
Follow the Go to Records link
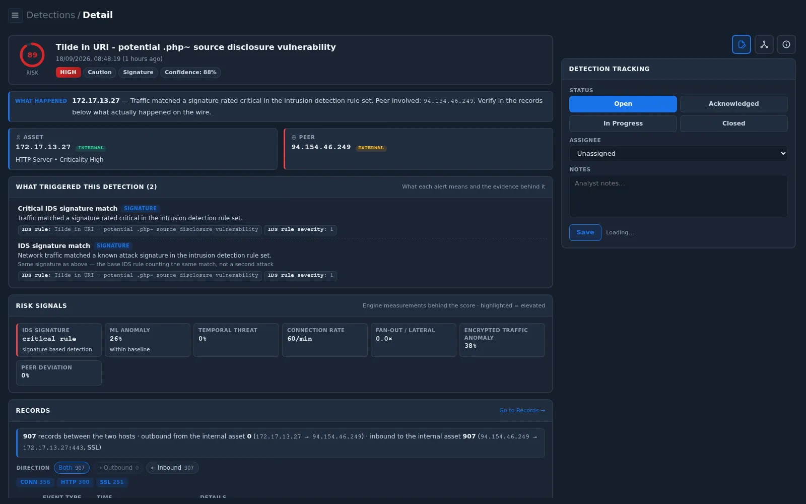tap(522, 410)
